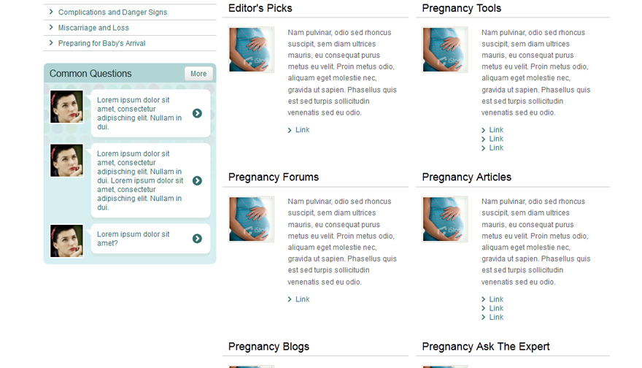Click arrow icon on second, longest question bubble

198,181
